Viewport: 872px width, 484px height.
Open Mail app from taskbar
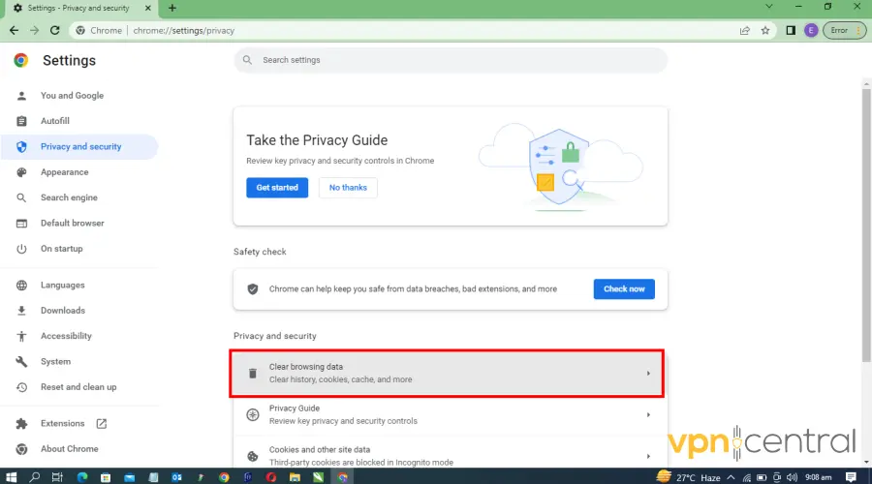[x=130, y=477]
